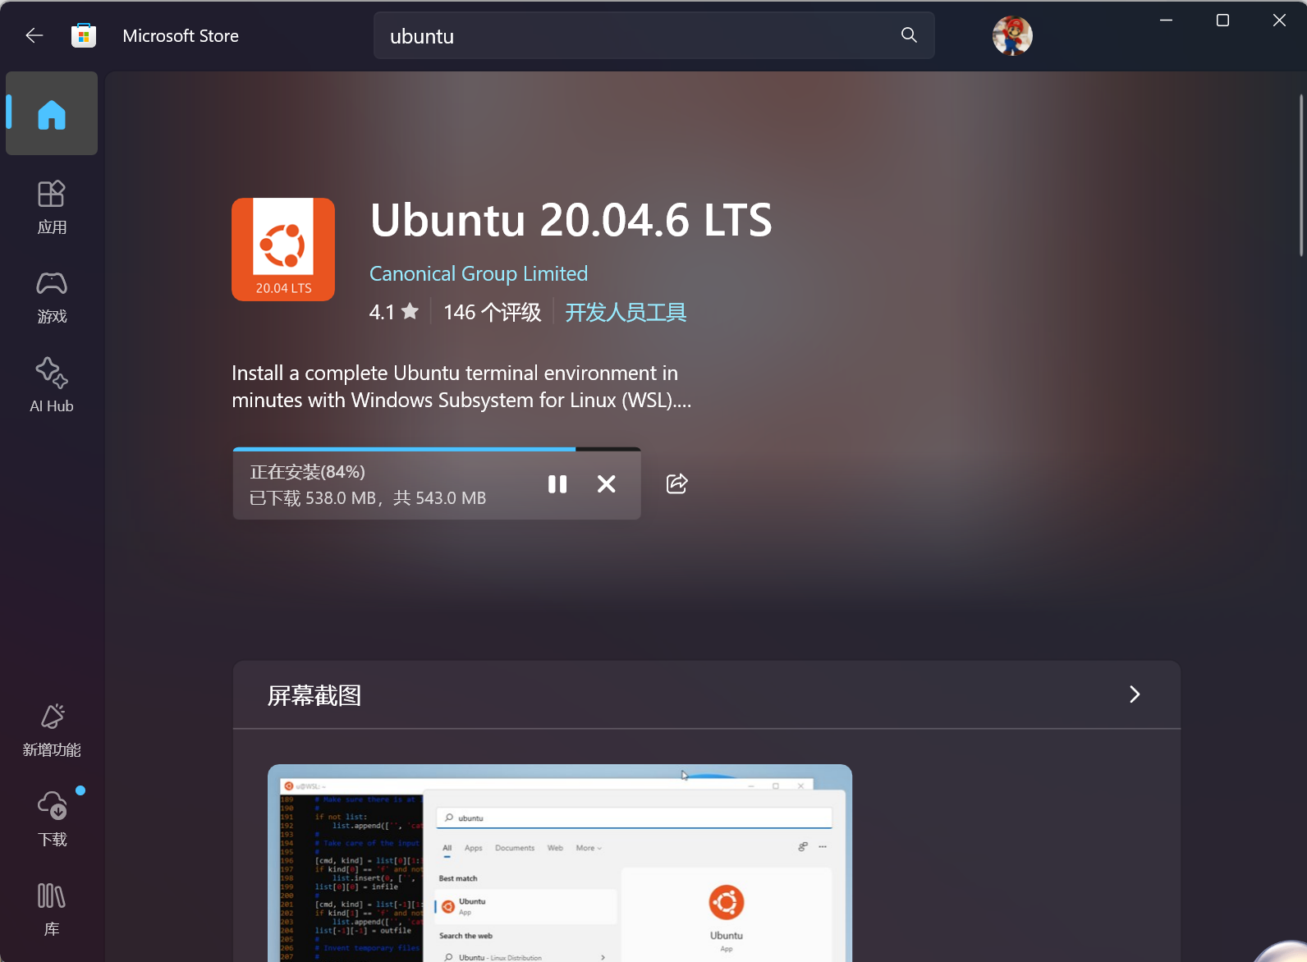This screenshot has width=1307, height=962.
Task: Maximize the Microsoft Store window
Action: 1222,21
